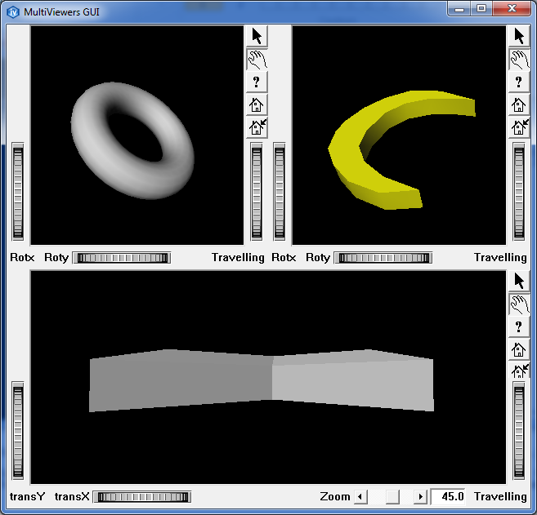Open help from the torus viewer's question mark
537x515 pixels.
coord(257,82)
